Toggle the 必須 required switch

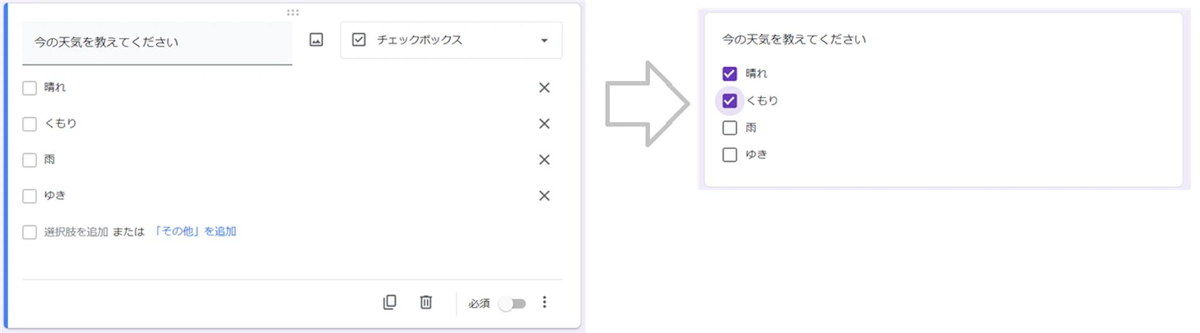click(x=513, y=304)
